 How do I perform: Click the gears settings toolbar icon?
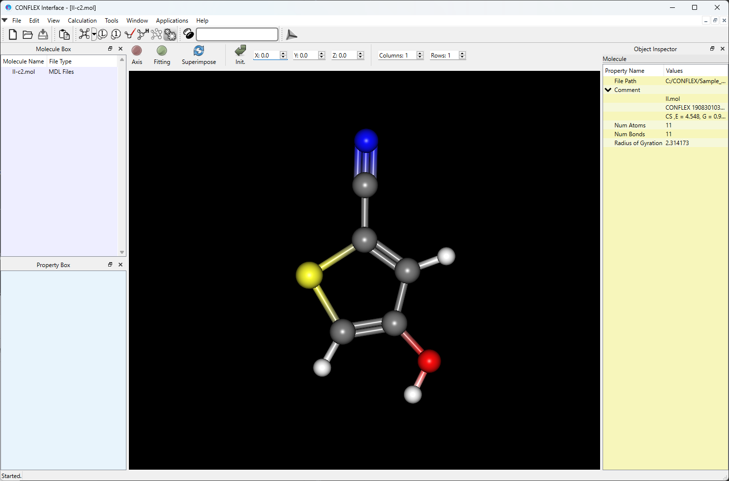point(170,34)
